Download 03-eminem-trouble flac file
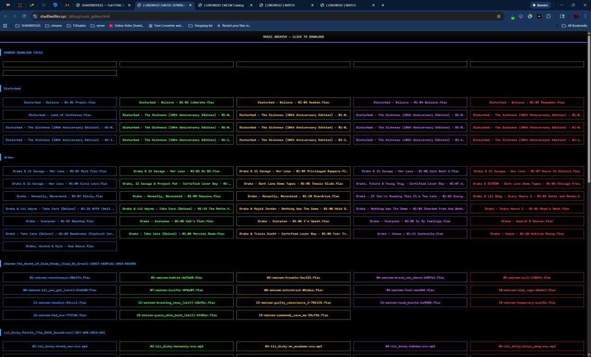The height and width of the screenshot is (357, 591). tap(293, 278)
